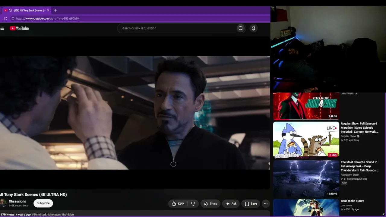Open the YouTube guide hamburger menu
Viewport: 386px width, 217px height.
click(x=2, y=28)
